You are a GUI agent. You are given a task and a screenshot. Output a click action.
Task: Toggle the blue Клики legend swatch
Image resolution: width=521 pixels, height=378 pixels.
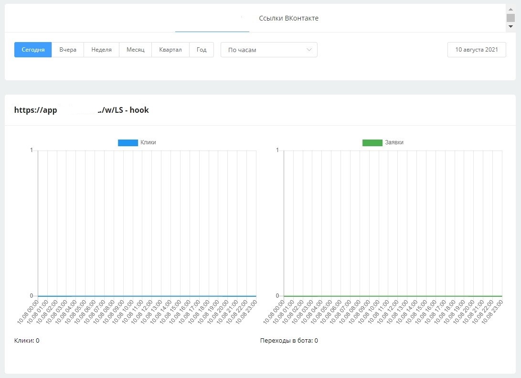(x=128, y=142)
